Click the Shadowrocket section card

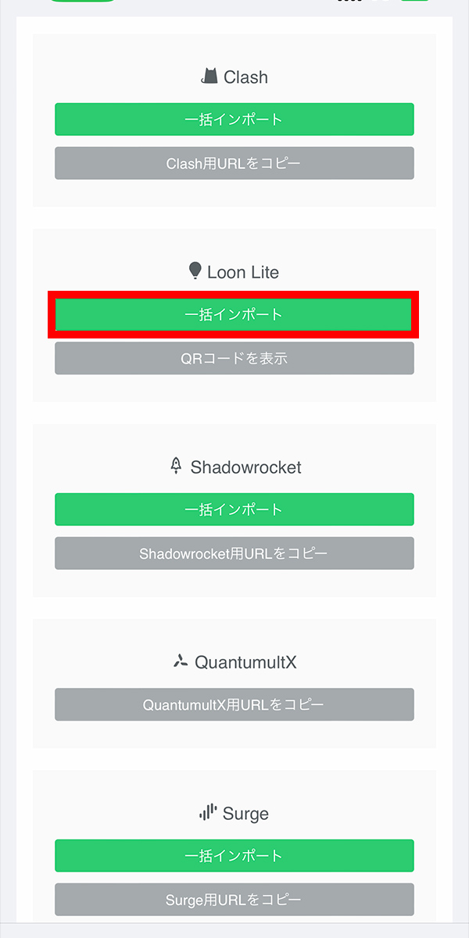234,500
